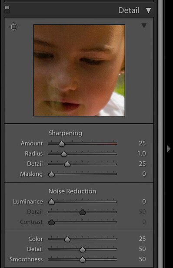
Task: Click the Sharpening Radius slider handle
Action: pos(64,154)
